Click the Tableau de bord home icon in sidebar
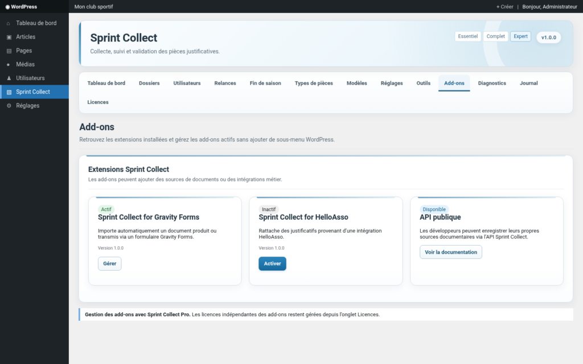583x364 pixels. point(9,23)
